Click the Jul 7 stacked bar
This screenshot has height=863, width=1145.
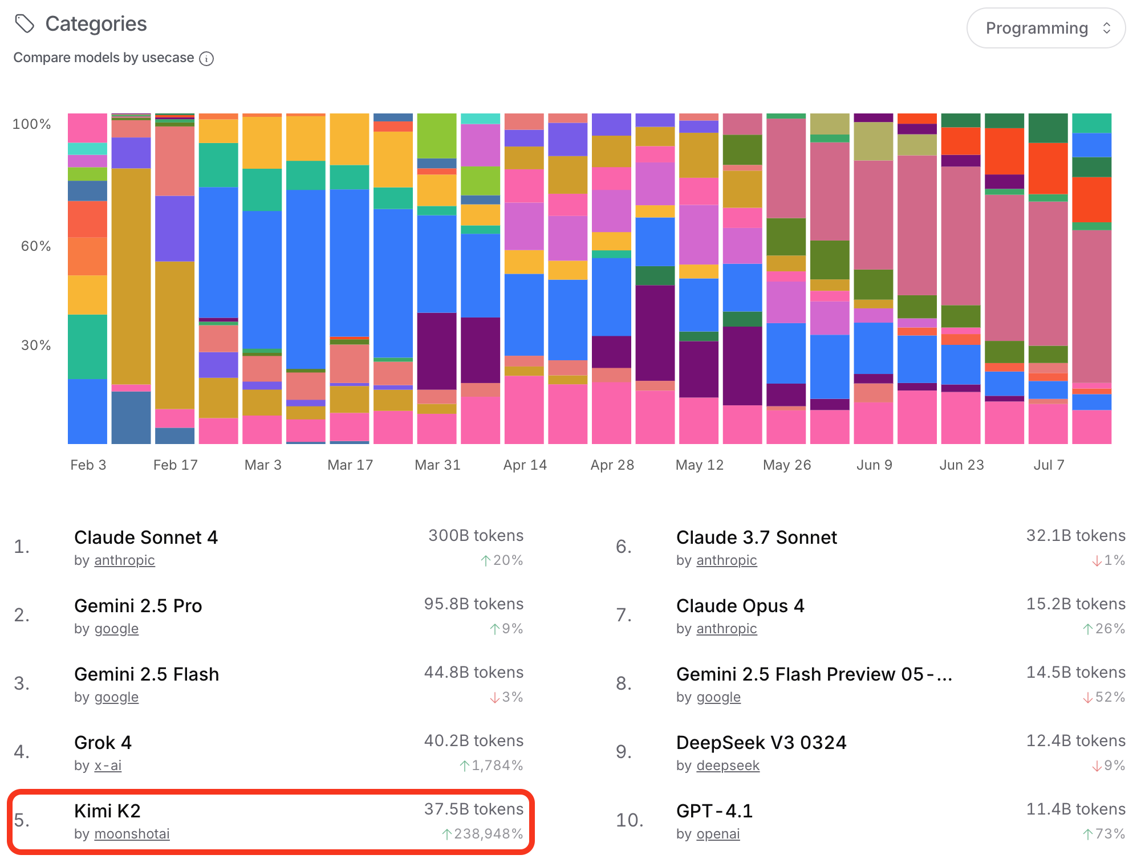[x=1047, y=278]
